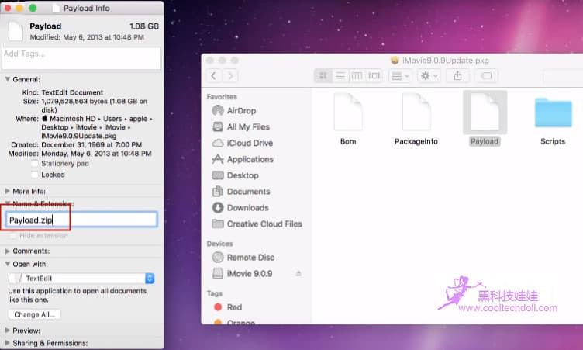The width and height of the screenshot is (583, 350).
Task: Select the Red tag in sidebar
Action: [234, 307]
